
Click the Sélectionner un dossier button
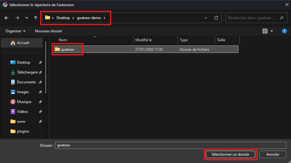(230, 154)
